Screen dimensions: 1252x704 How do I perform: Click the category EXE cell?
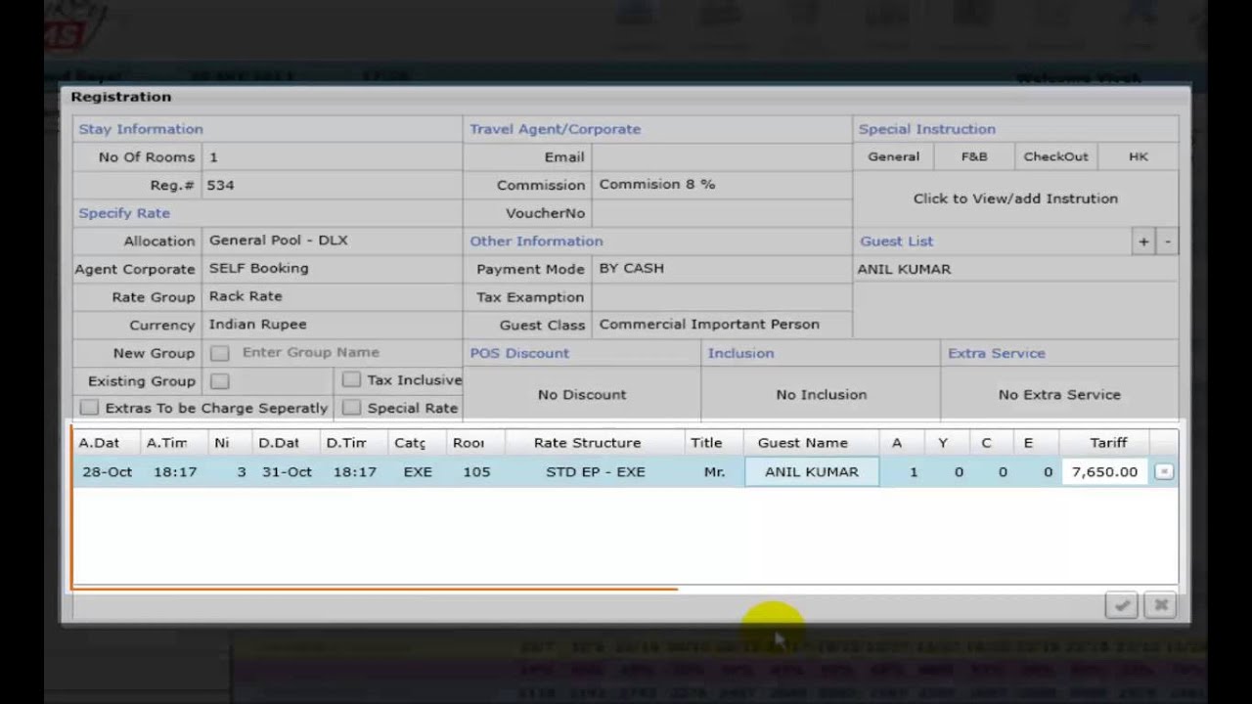click(418, 472)
